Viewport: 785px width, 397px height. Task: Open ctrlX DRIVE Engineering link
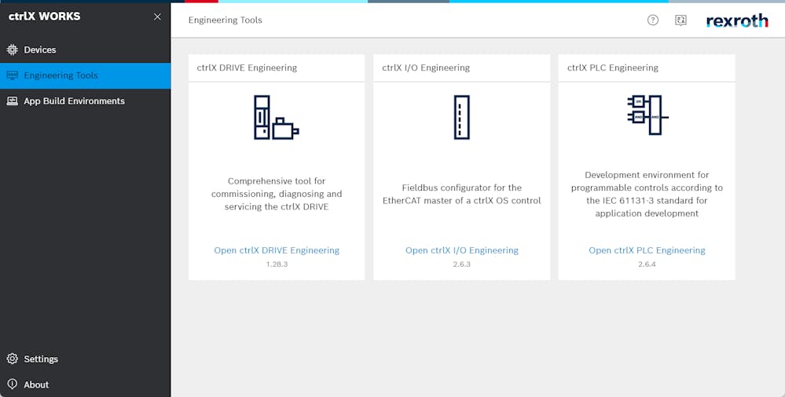277,250
